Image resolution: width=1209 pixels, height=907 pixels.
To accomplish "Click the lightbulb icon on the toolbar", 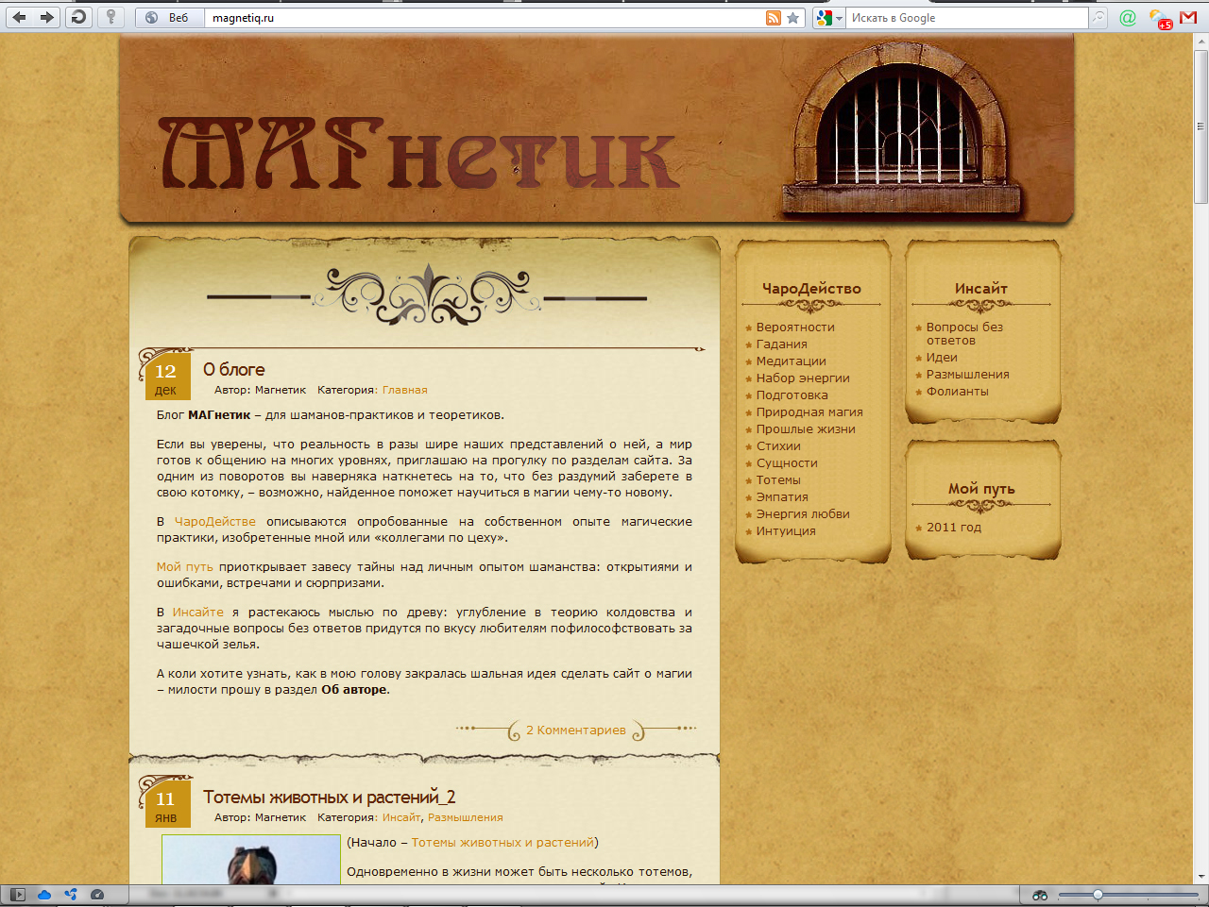I will point(111,17).
